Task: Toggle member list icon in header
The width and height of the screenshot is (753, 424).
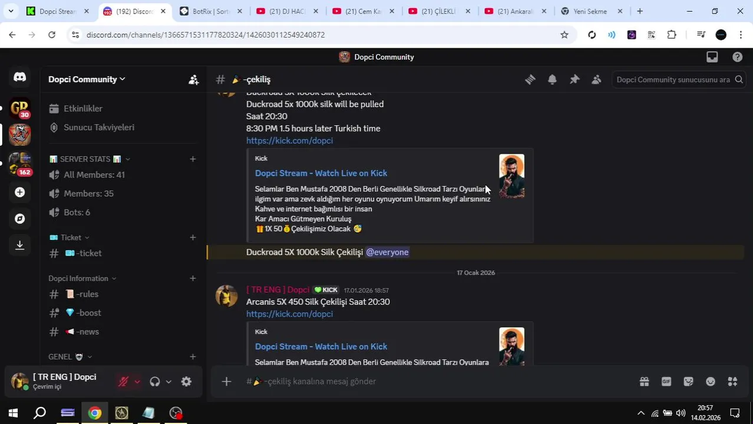Action: pos(596,79)
